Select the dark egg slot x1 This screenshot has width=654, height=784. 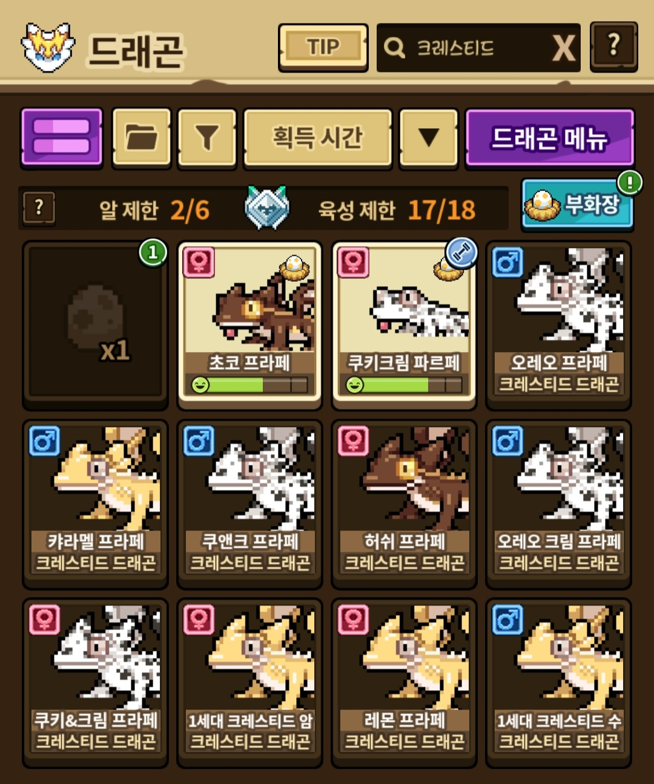click(95, 324)
